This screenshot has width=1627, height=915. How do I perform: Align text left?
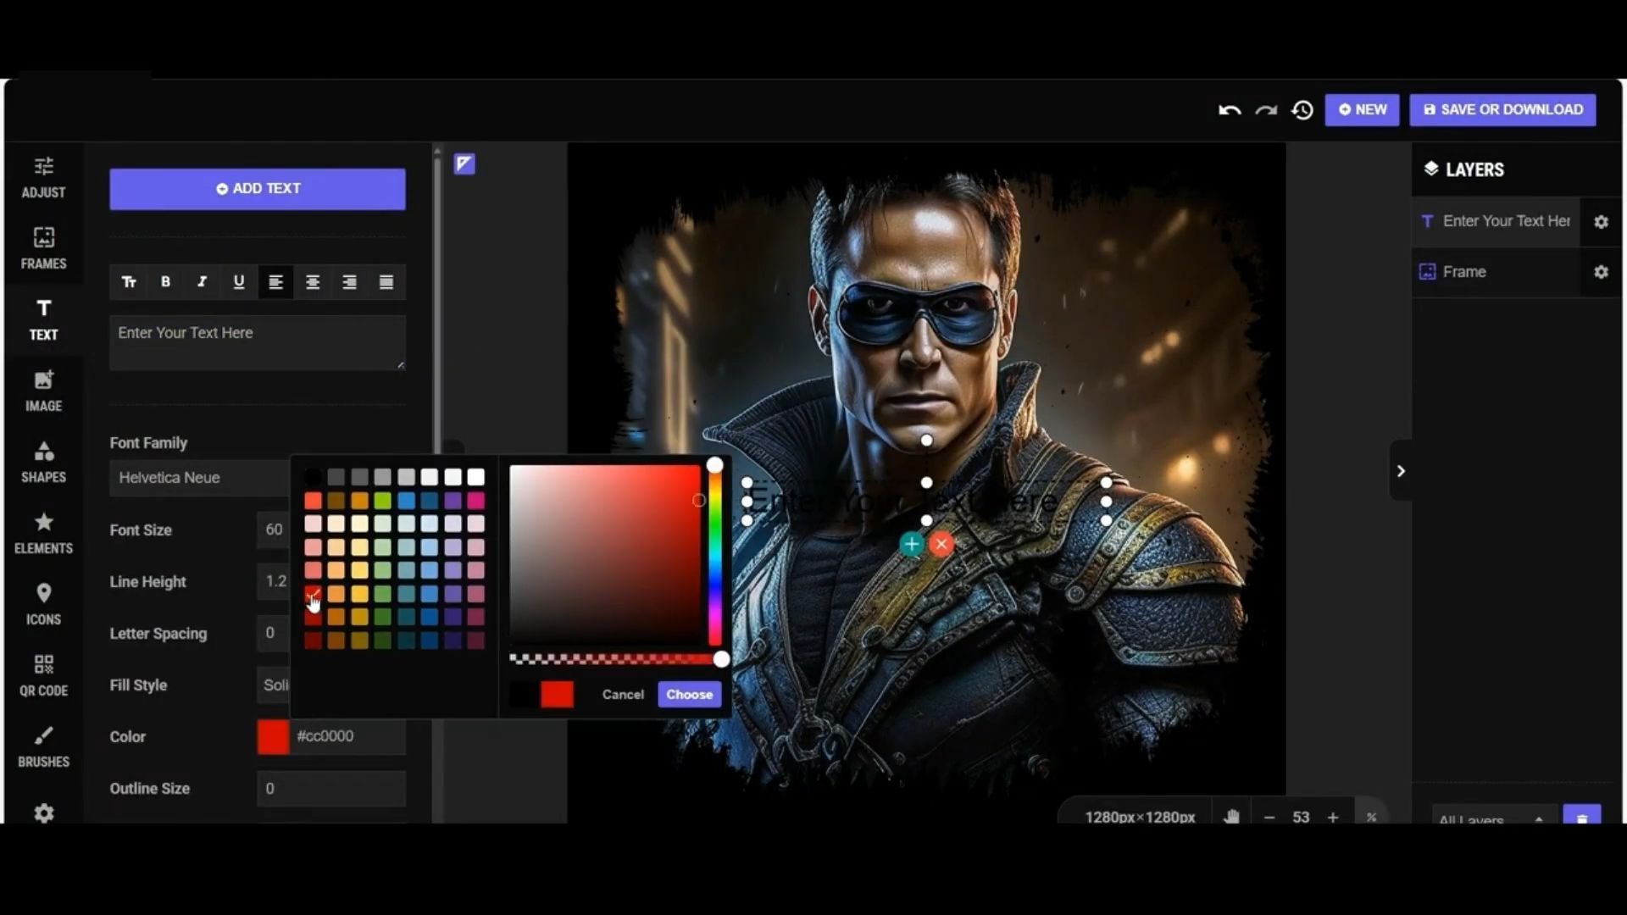(275, 282)
